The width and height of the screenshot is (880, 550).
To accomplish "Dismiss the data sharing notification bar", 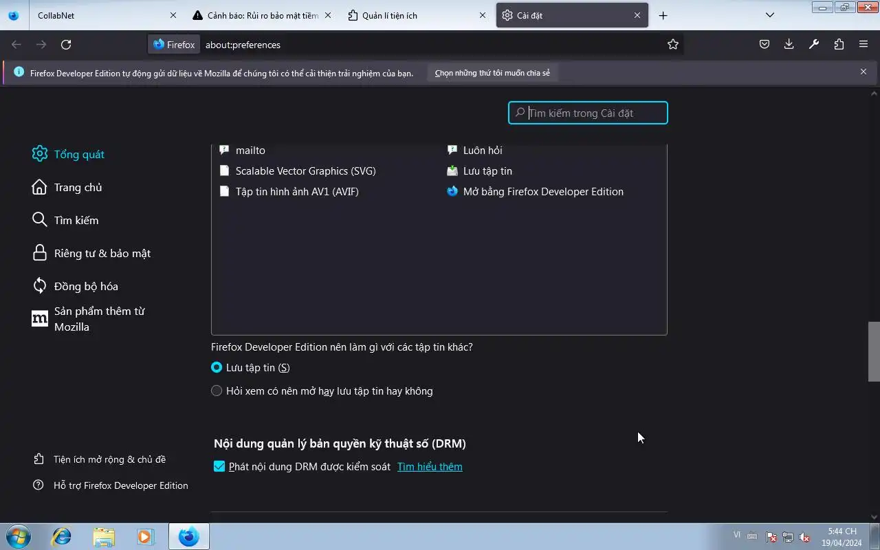I will click(863, 71).
